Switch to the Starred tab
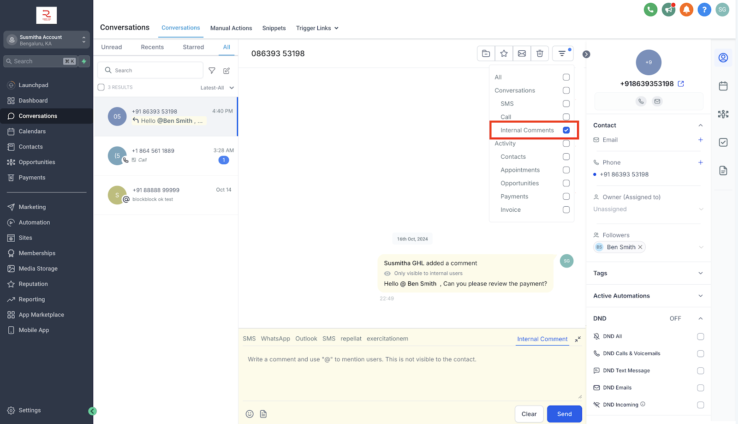Image resolution: width=738 pixels, height=424 pixels. coord(193,47)
